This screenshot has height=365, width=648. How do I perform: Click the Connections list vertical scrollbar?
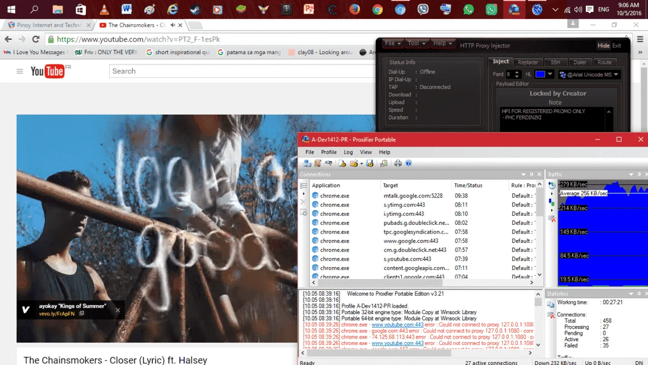coord(539,230)
